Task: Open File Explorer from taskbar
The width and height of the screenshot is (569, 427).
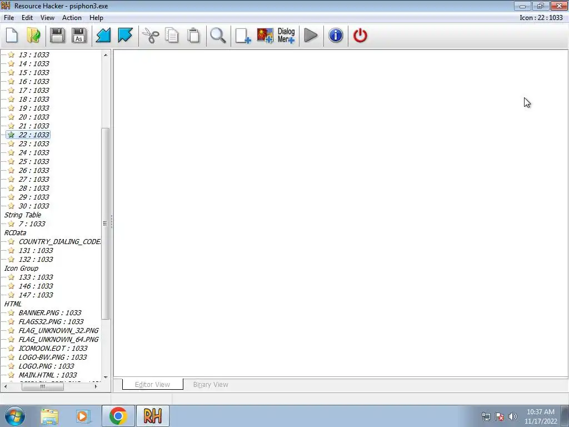Action: click(49, 416)
